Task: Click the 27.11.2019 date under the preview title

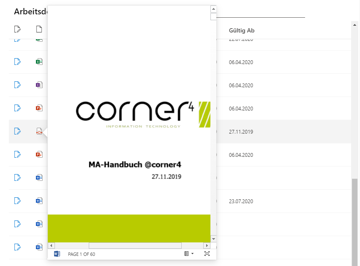Action: 166,177
